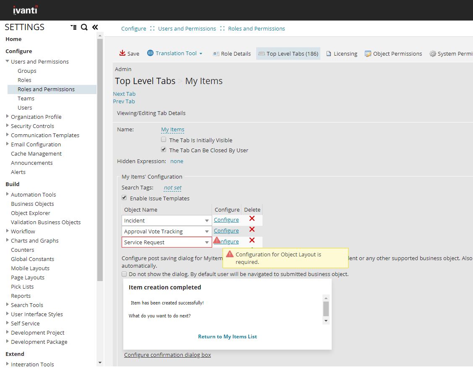Click the Save icon in toolbar
Image resolution: width=473 pixels, height=376 pixels.
[x=122, y=53]
